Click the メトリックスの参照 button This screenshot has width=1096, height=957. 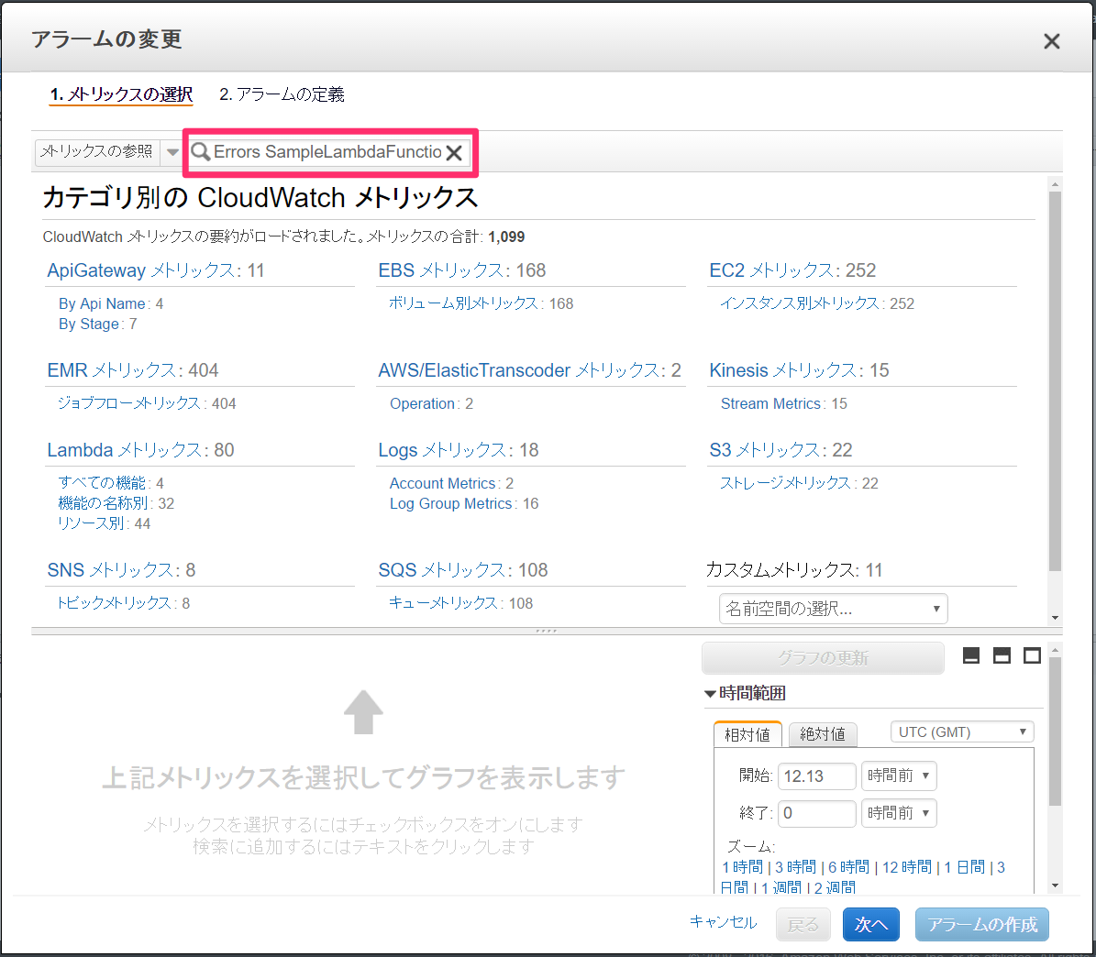(x=97, y=152)
